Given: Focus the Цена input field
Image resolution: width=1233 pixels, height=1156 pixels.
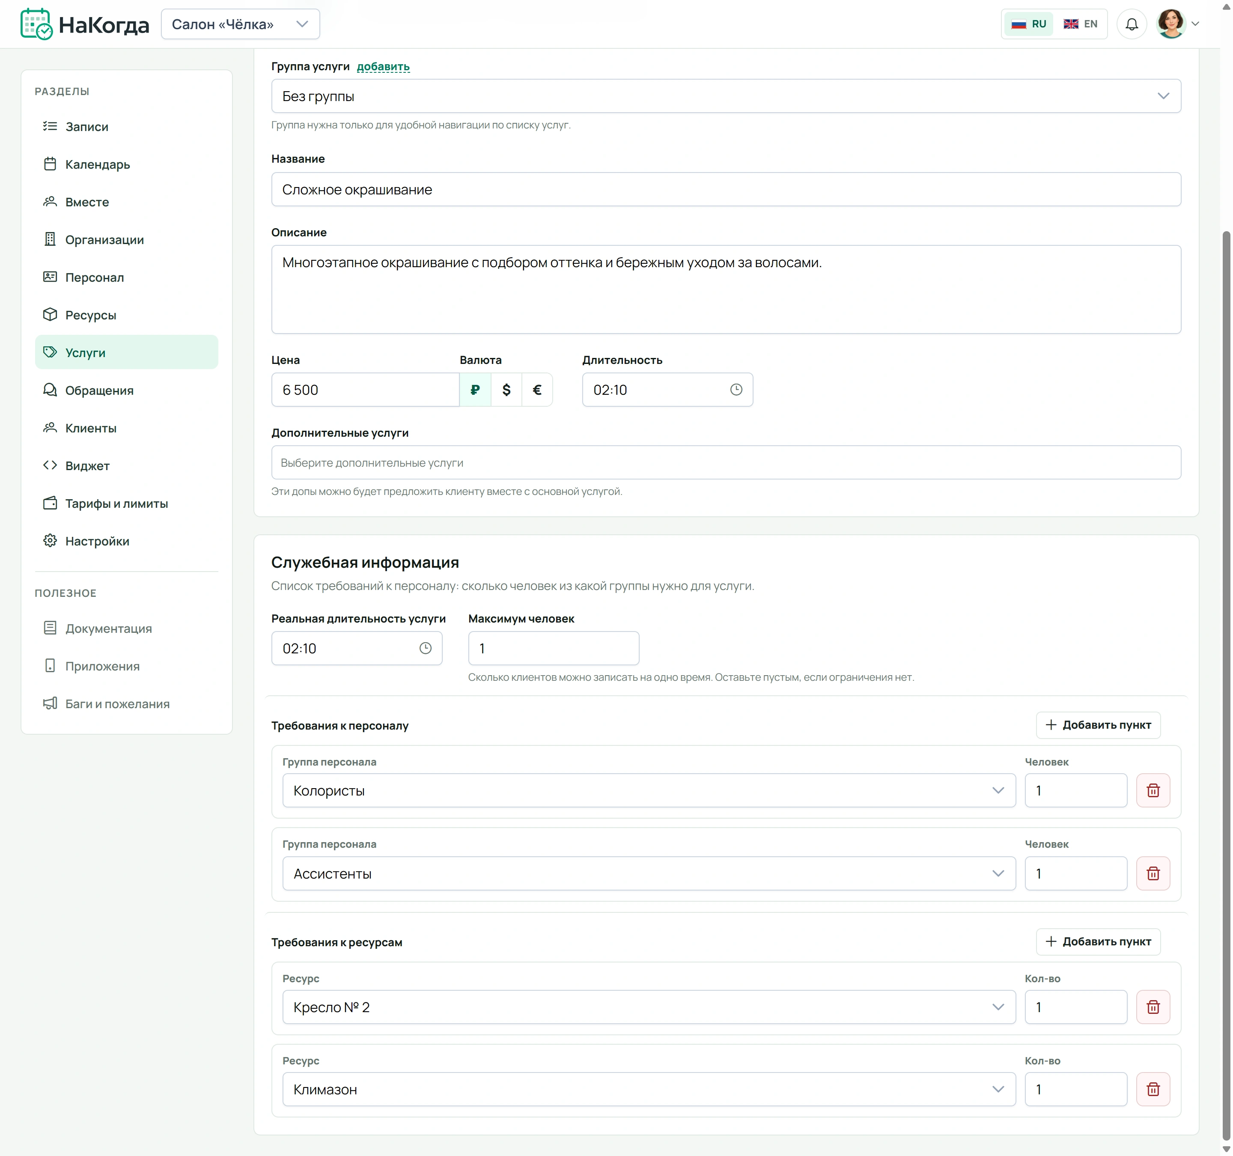Looking at the screenshot, I should pos(365,390).
